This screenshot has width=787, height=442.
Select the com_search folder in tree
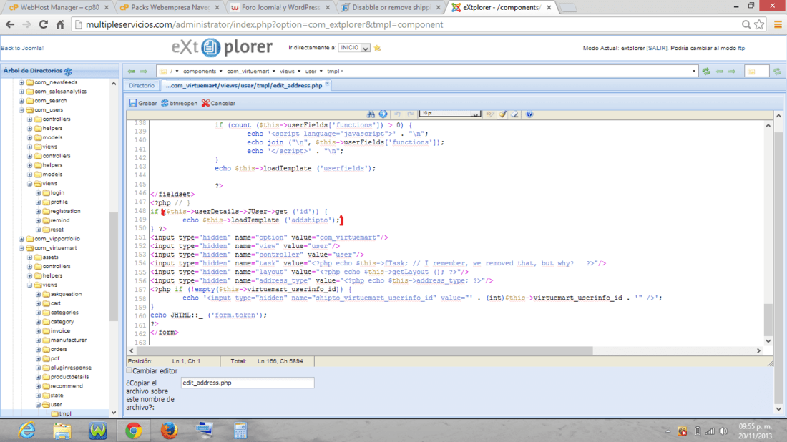tap(50, 101)
